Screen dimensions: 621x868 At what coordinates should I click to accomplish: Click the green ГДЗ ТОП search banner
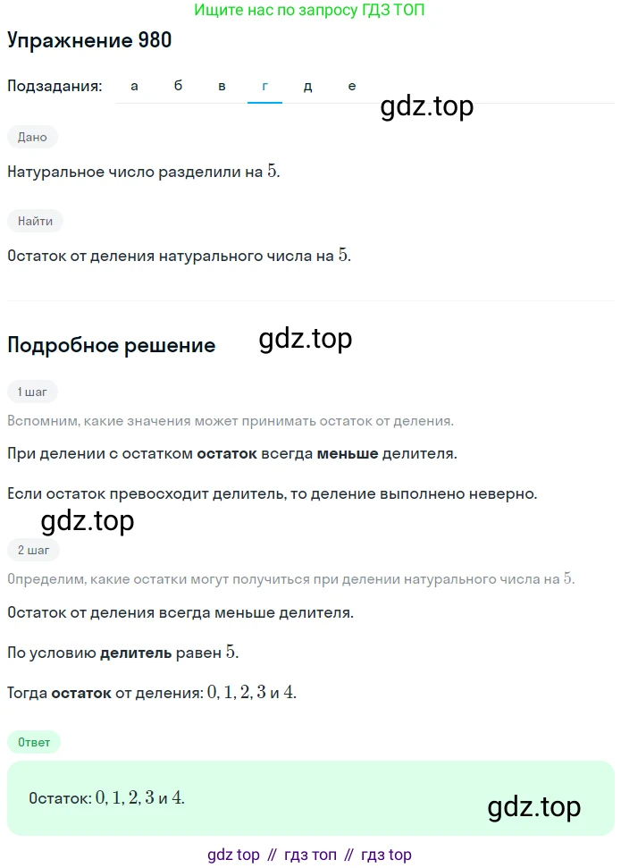click(x=309, y=10)
